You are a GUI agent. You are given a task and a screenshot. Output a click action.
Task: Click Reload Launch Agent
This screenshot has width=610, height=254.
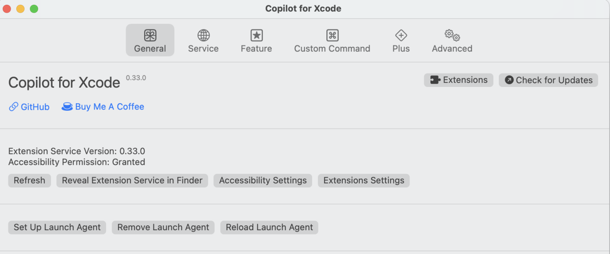269,227
